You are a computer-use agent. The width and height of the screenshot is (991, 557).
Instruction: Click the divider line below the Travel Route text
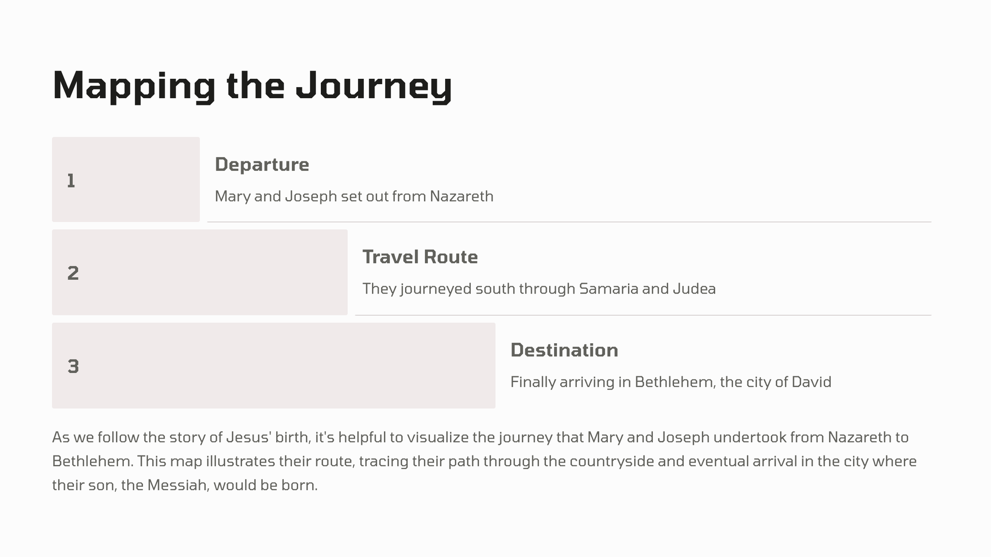click(x=643, y=315)
